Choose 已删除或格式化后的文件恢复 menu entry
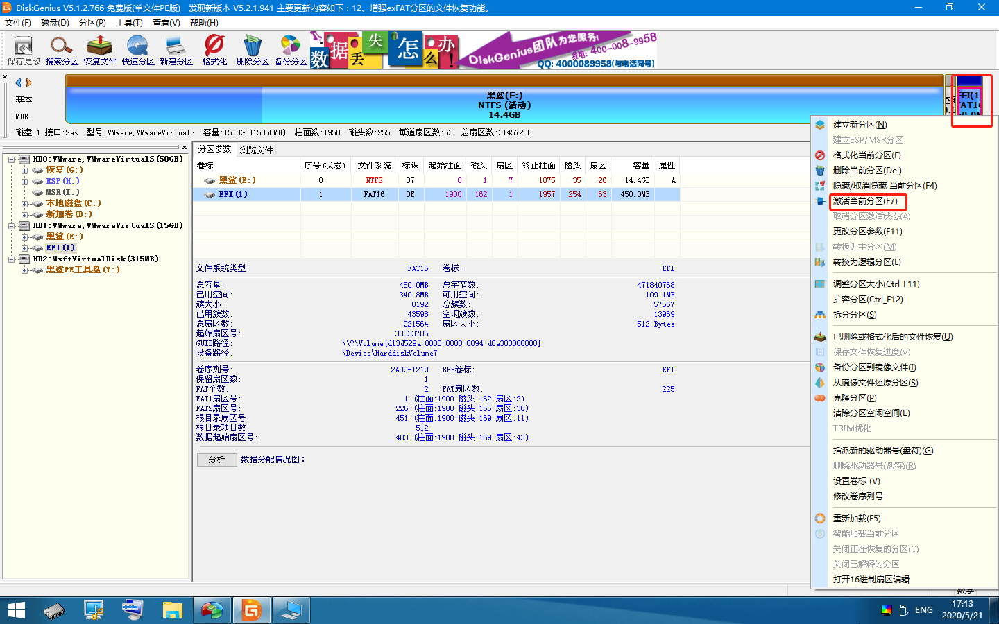 893,337
